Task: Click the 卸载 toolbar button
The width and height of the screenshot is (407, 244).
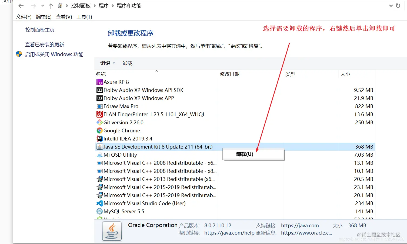Action: (128, 63)
